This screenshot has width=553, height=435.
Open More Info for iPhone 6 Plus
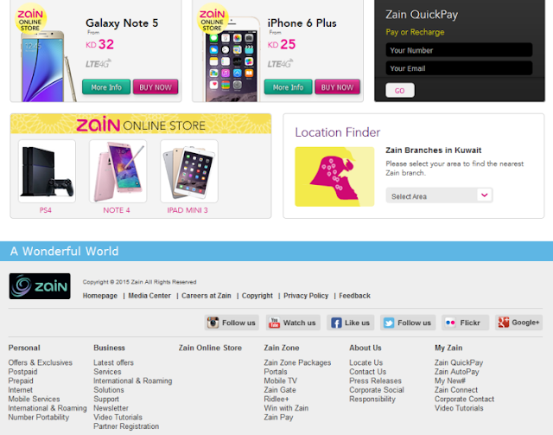pyautogui.click(x=288, y=87)
